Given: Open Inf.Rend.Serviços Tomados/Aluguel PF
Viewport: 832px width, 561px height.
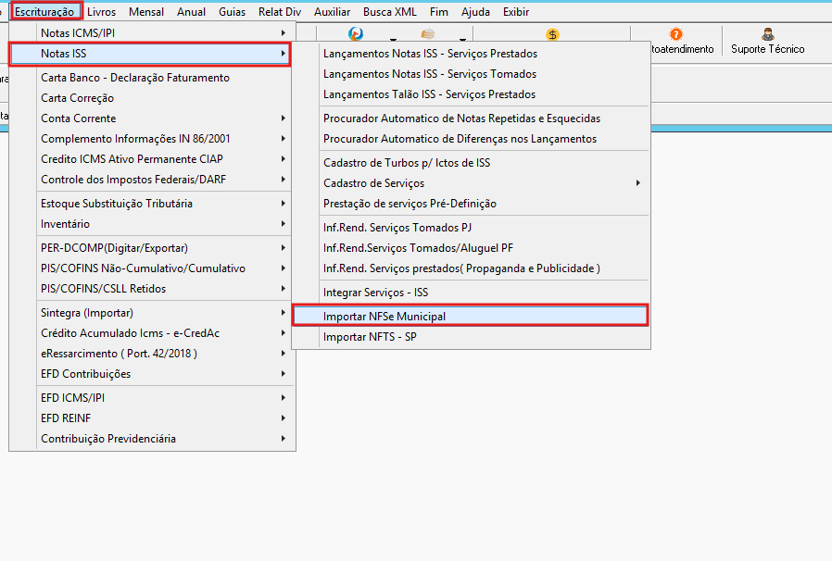Looking at the screenshot, I should tap(472, 247).
